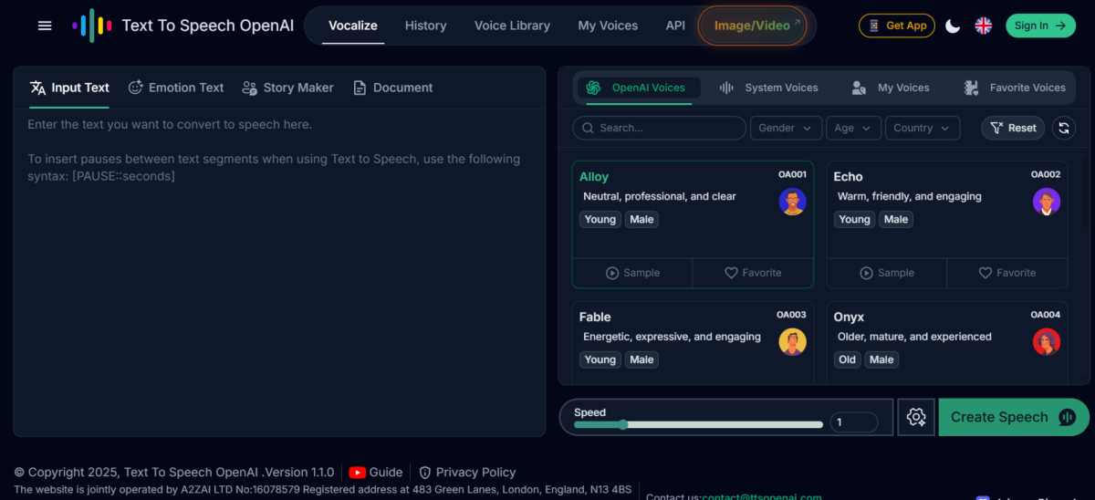Select the Alloy voice card
Viewport: 1095px width, 500px height.
click(693, 224)
